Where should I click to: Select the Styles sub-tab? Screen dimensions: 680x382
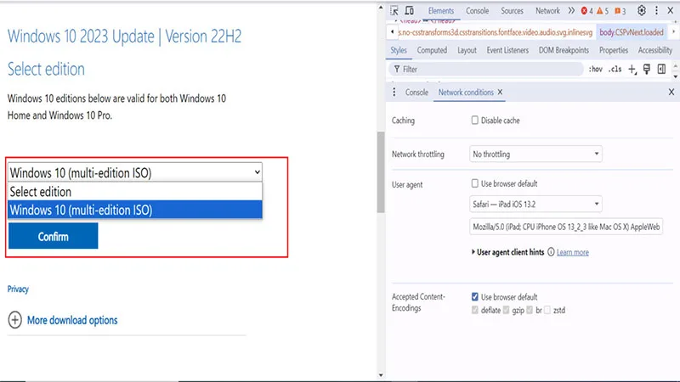tap(399, 50)
